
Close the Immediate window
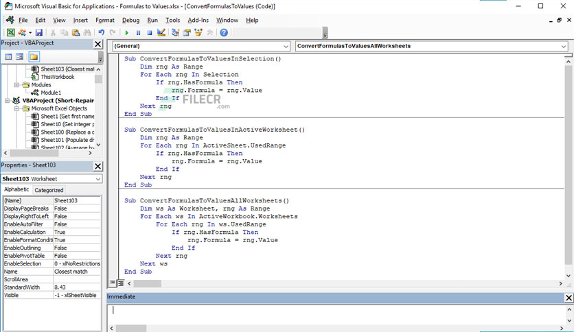click(569, 298)
